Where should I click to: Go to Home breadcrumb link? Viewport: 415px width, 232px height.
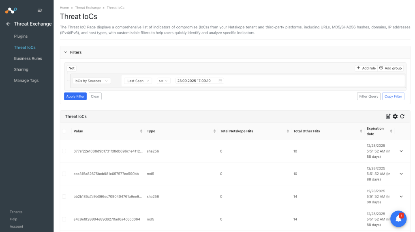[x=64, y=8]
